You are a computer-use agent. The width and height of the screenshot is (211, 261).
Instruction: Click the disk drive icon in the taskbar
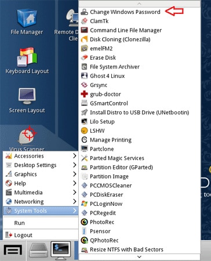tap(38, 251)
